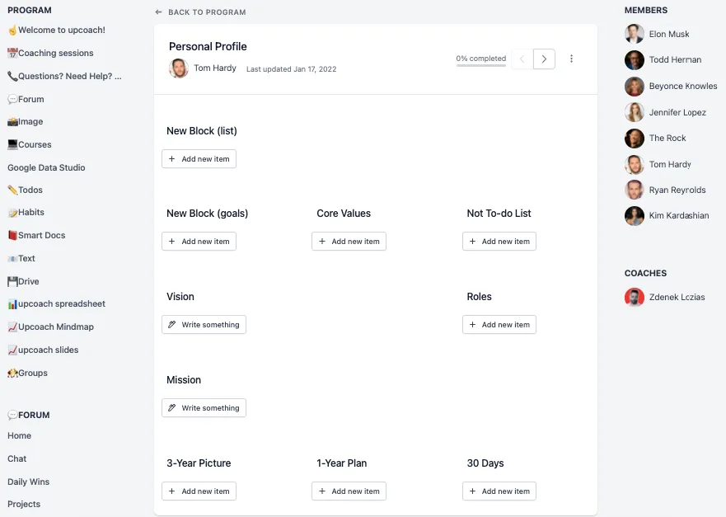Add new item to Core Values
This screenshot has width=726, height=517.
tap(349, 242)
